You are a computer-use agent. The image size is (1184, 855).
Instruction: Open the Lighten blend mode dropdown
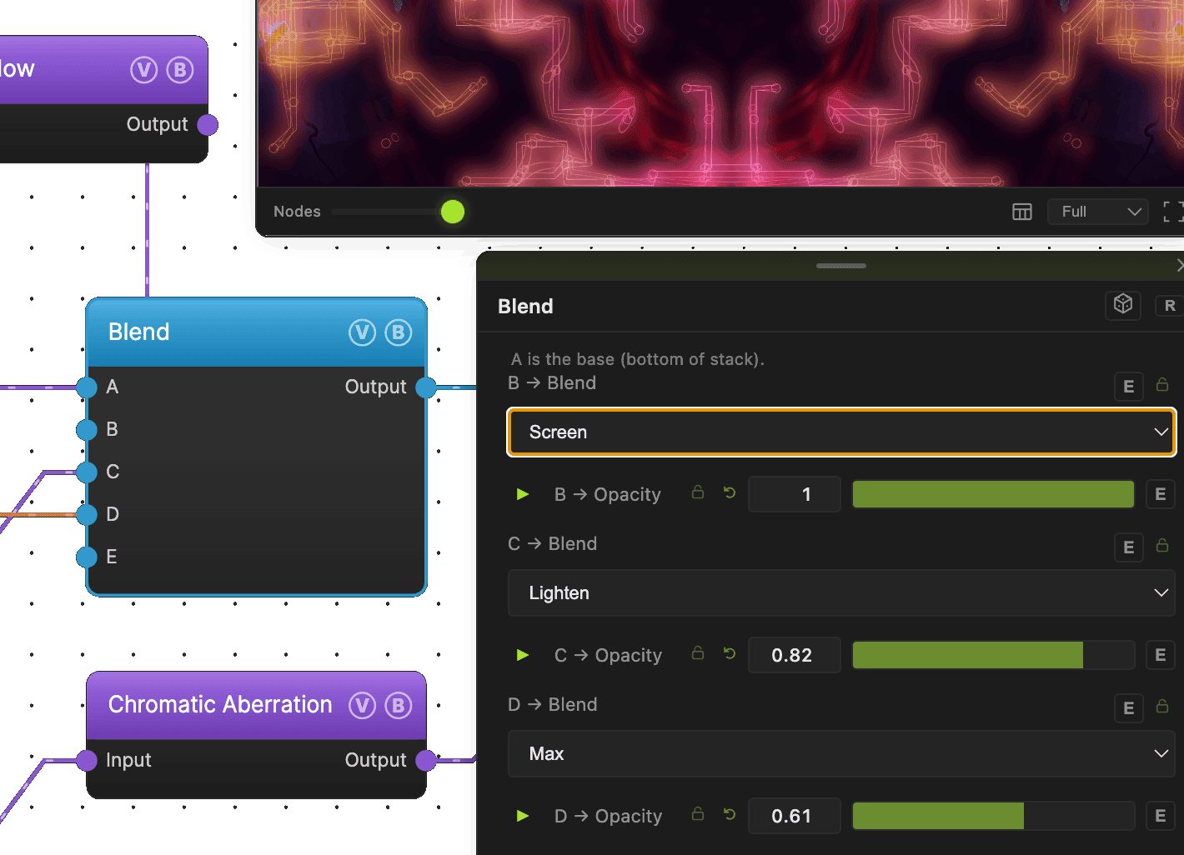pos(841,592)
